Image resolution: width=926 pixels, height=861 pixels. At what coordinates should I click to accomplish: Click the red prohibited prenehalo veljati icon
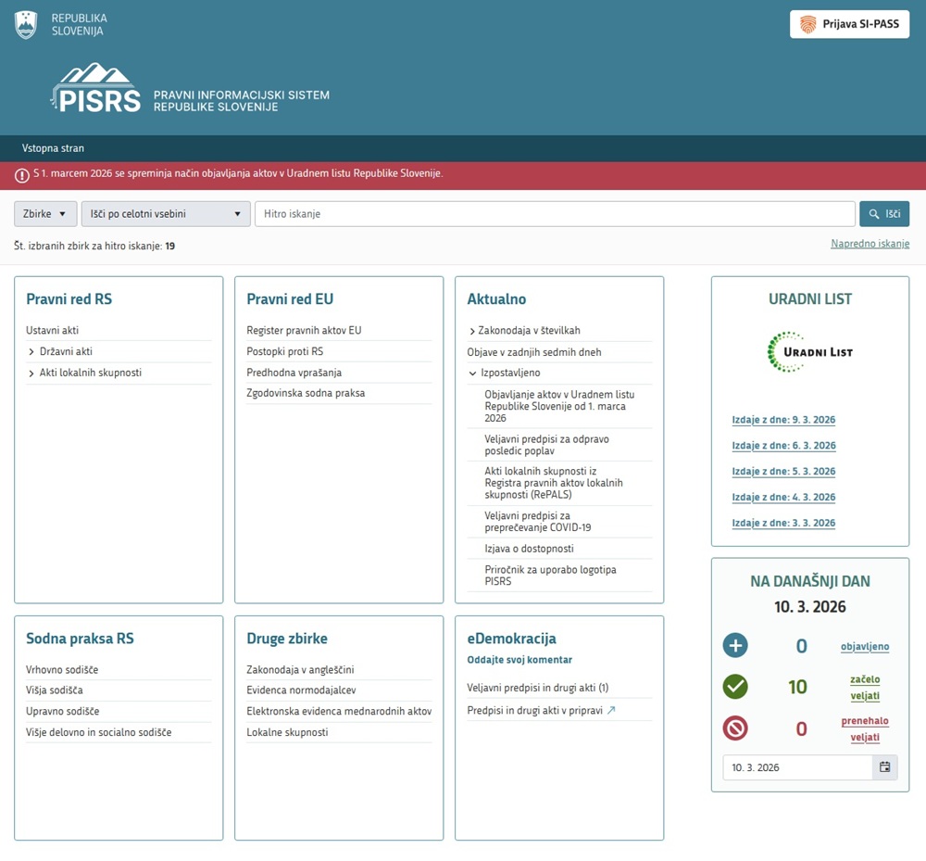pyautogui.click(x=734, y=728)
